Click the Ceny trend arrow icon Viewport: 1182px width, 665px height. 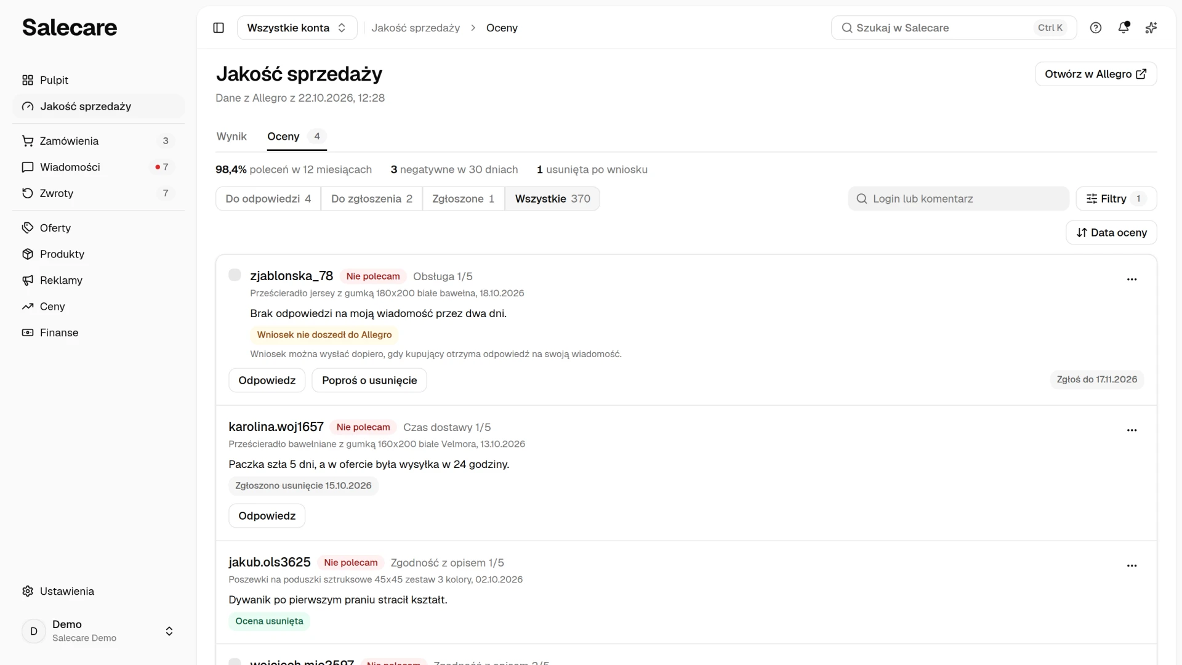[28, 307]
